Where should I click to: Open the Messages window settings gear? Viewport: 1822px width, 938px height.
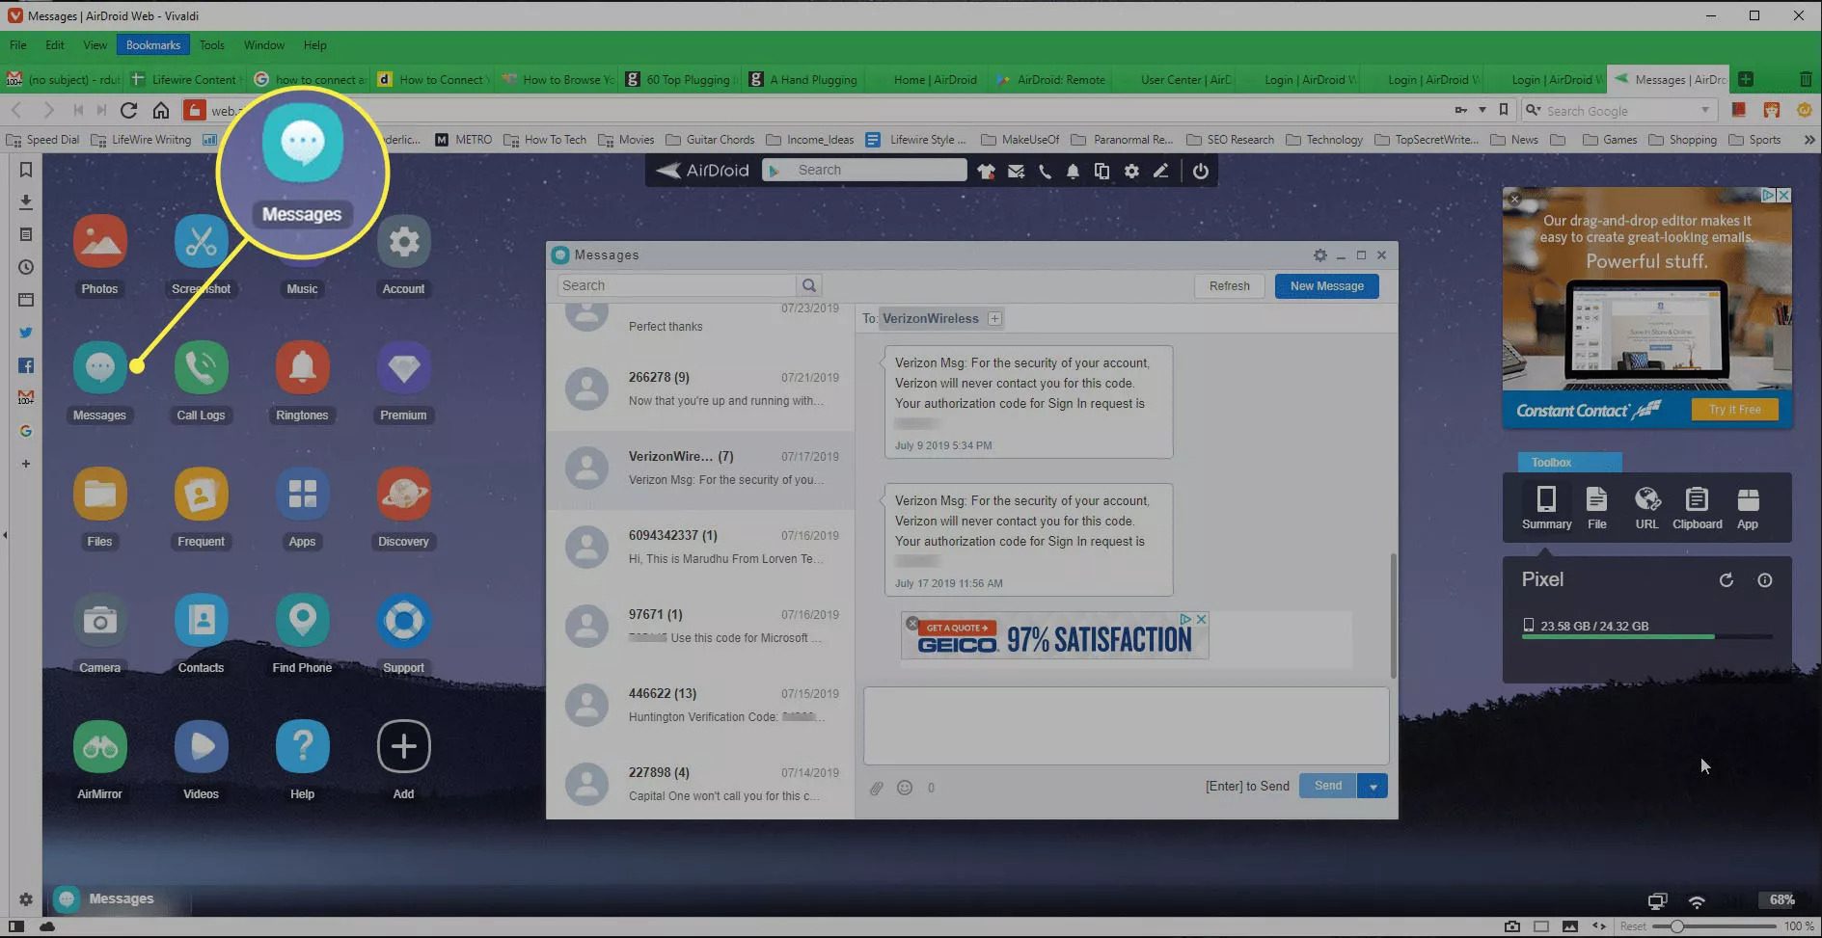click(1319, 255)
